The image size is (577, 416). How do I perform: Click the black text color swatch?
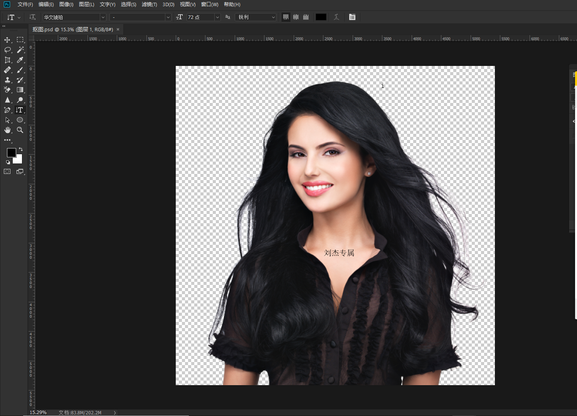[321, 17]
